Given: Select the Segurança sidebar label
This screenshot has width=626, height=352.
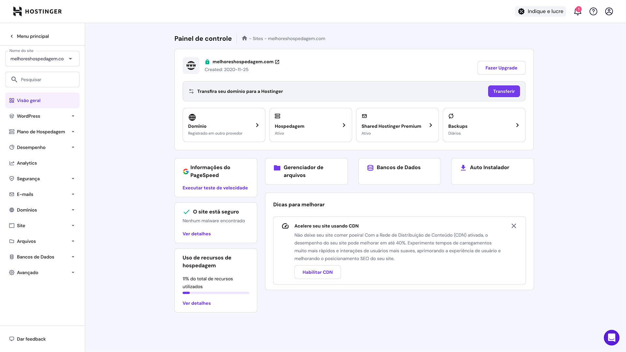Looking at the screenshot, I should 28,179.
